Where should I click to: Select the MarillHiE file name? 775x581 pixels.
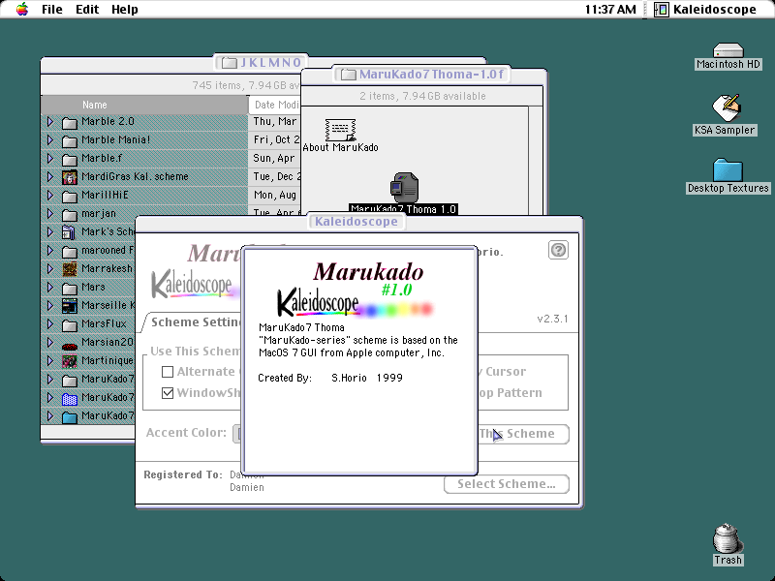(x=105, y=196)
